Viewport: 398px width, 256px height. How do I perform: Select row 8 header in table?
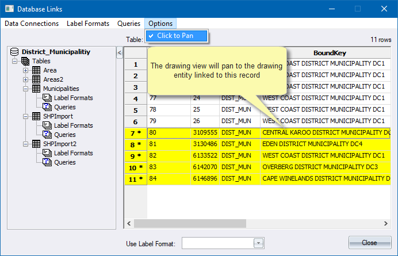click(136, 144)
